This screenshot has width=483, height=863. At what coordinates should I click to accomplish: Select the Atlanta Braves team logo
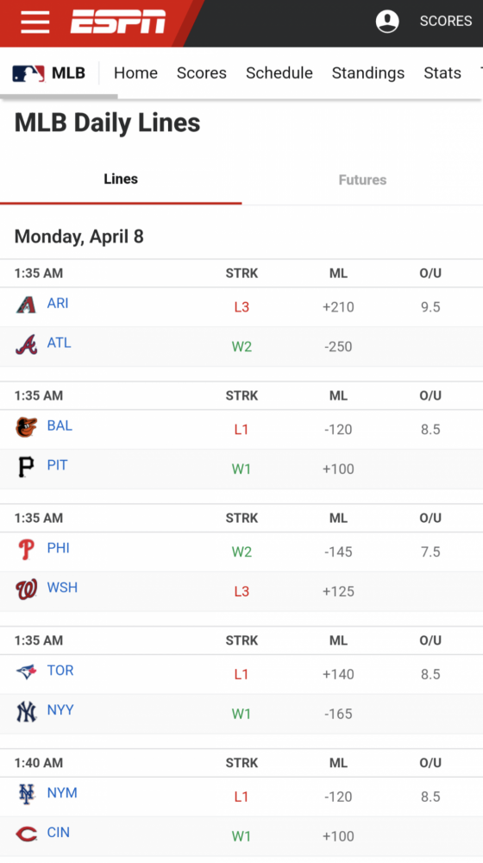coord(26,344)
